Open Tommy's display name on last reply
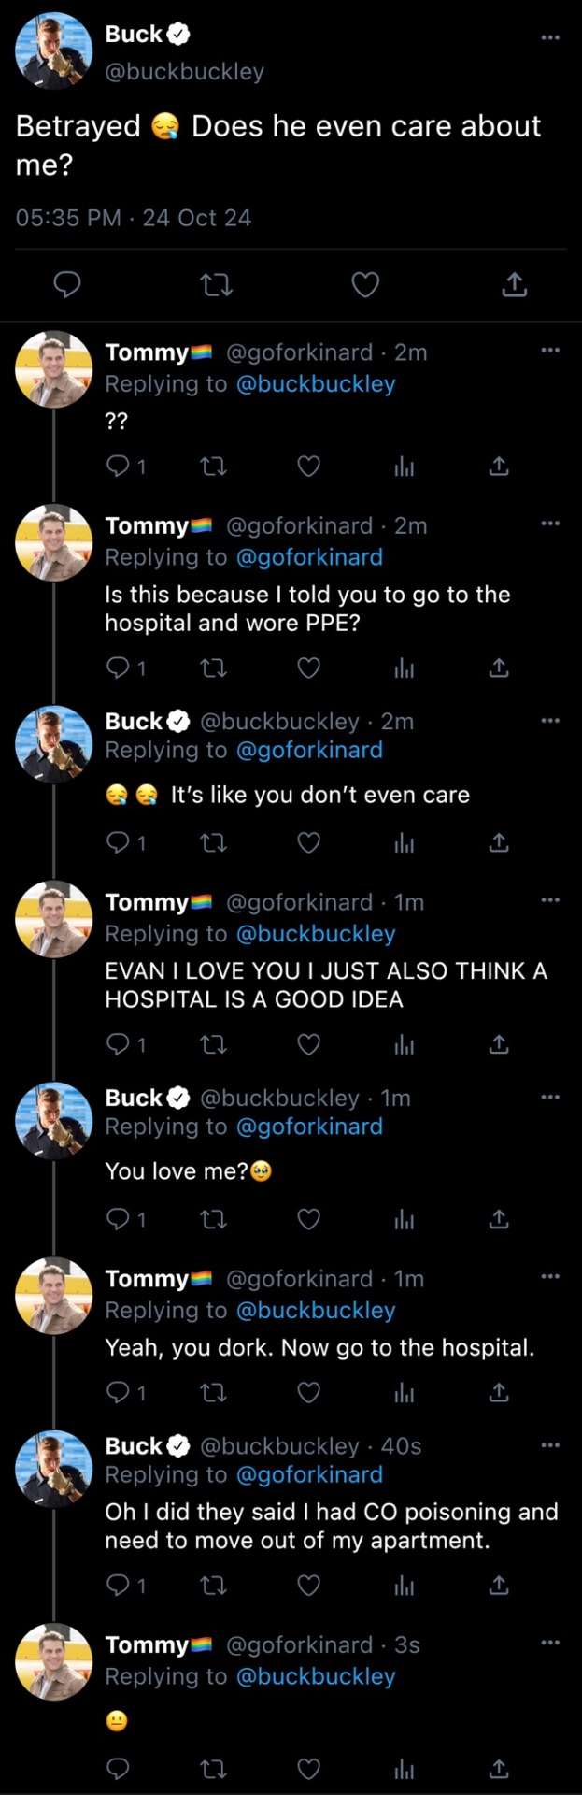 [x=148, y=1644]
